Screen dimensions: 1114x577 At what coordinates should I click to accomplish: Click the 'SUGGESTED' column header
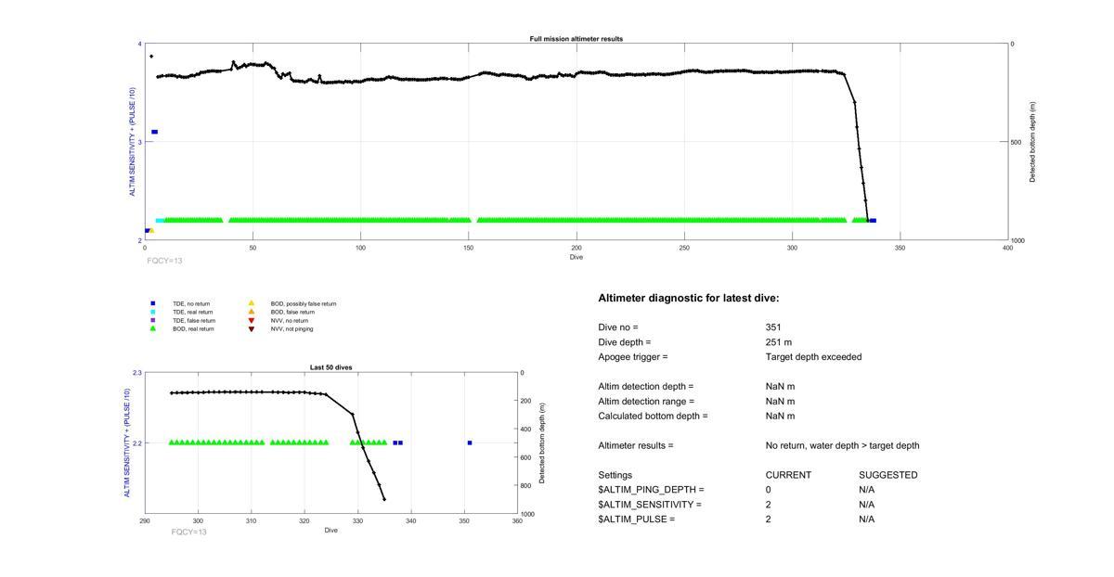[888, 475]
